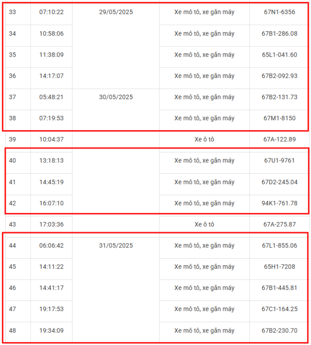Viewport: 311px width, 345px height.
Task: Select the time 17:03:36
Action: click(51, 224)
